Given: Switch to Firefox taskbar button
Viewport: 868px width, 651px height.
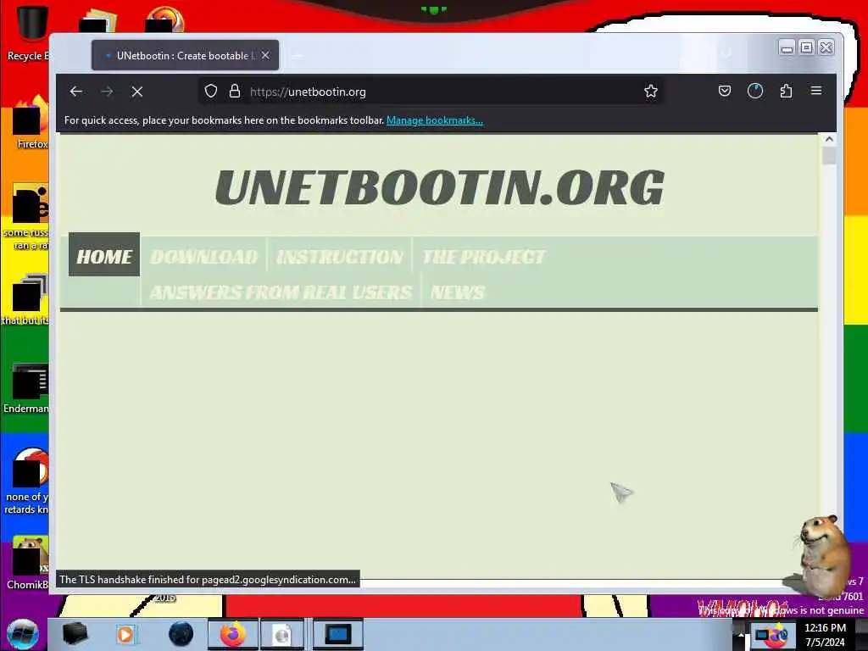Looking at the screenshot, I should (233, 634).
